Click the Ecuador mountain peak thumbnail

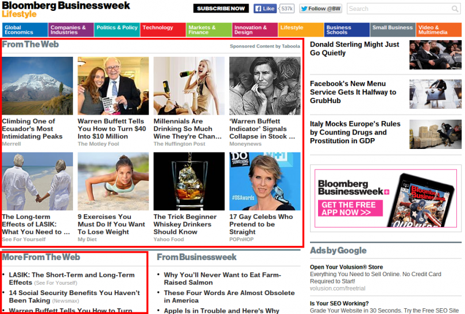pyautogui.click(x=37, y=86)
